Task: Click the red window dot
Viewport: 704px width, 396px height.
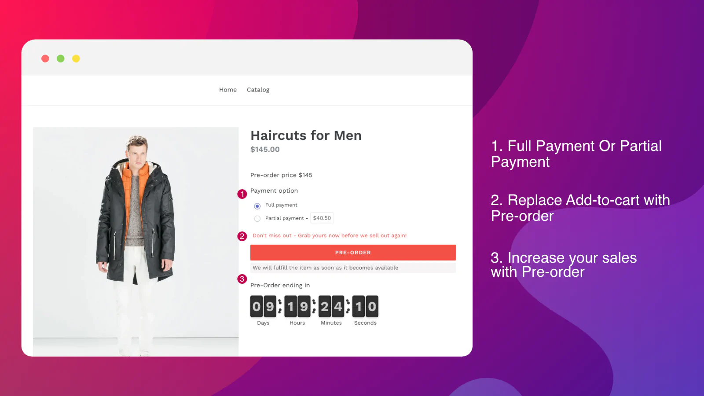Action: point(45,59)
